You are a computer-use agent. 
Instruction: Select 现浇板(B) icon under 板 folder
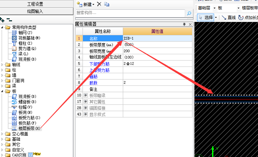14,96
